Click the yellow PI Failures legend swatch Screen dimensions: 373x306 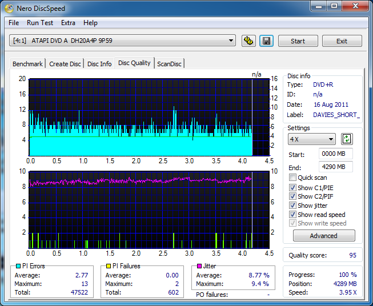tap(109, 266)
